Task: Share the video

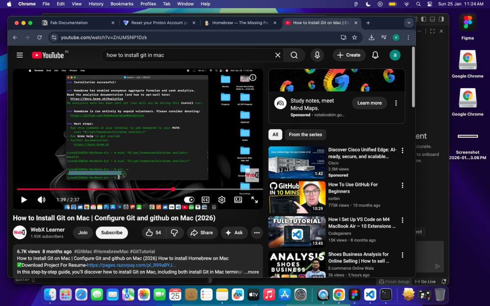Action: point(202,233)
